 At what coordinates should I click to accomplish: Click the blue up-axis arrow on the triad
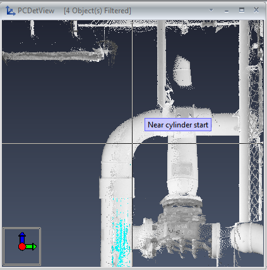tap(22, 237)
